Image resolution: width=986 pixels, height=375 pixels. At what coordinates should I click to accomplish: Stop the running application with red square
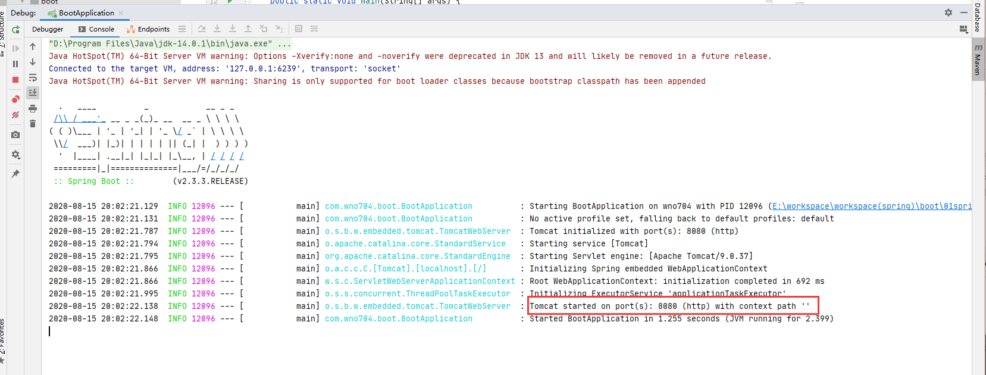15,80
